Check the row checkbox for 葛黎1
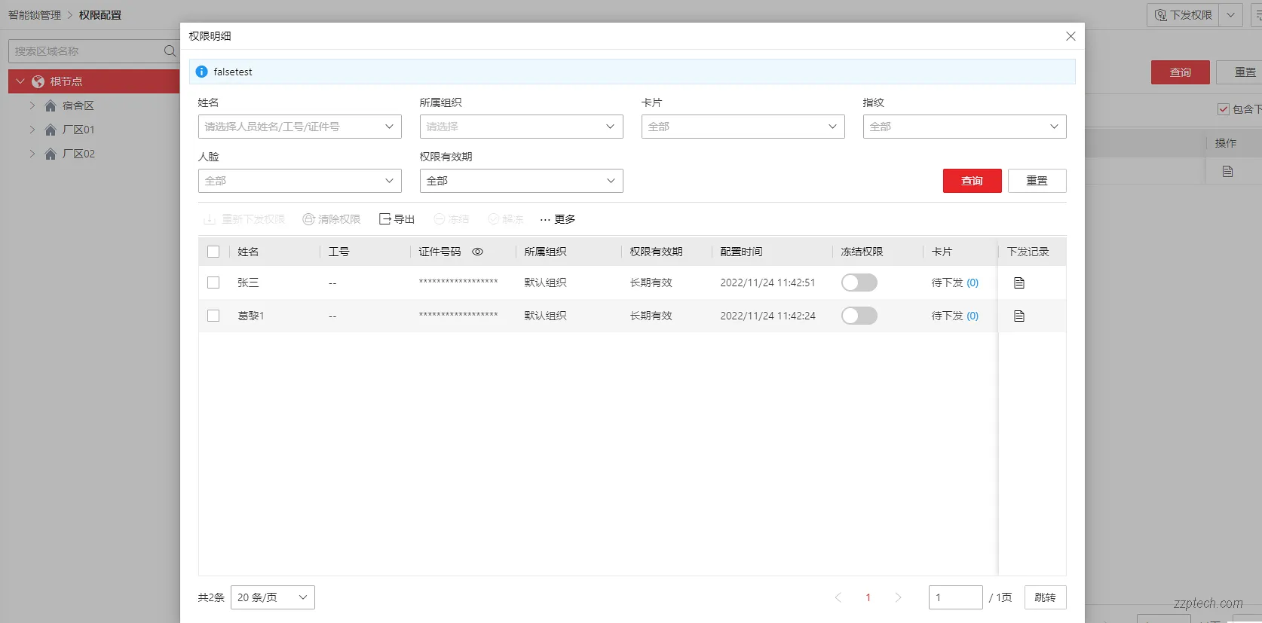Viewport: 1262px width, 623px height. (x=213, y=316)
